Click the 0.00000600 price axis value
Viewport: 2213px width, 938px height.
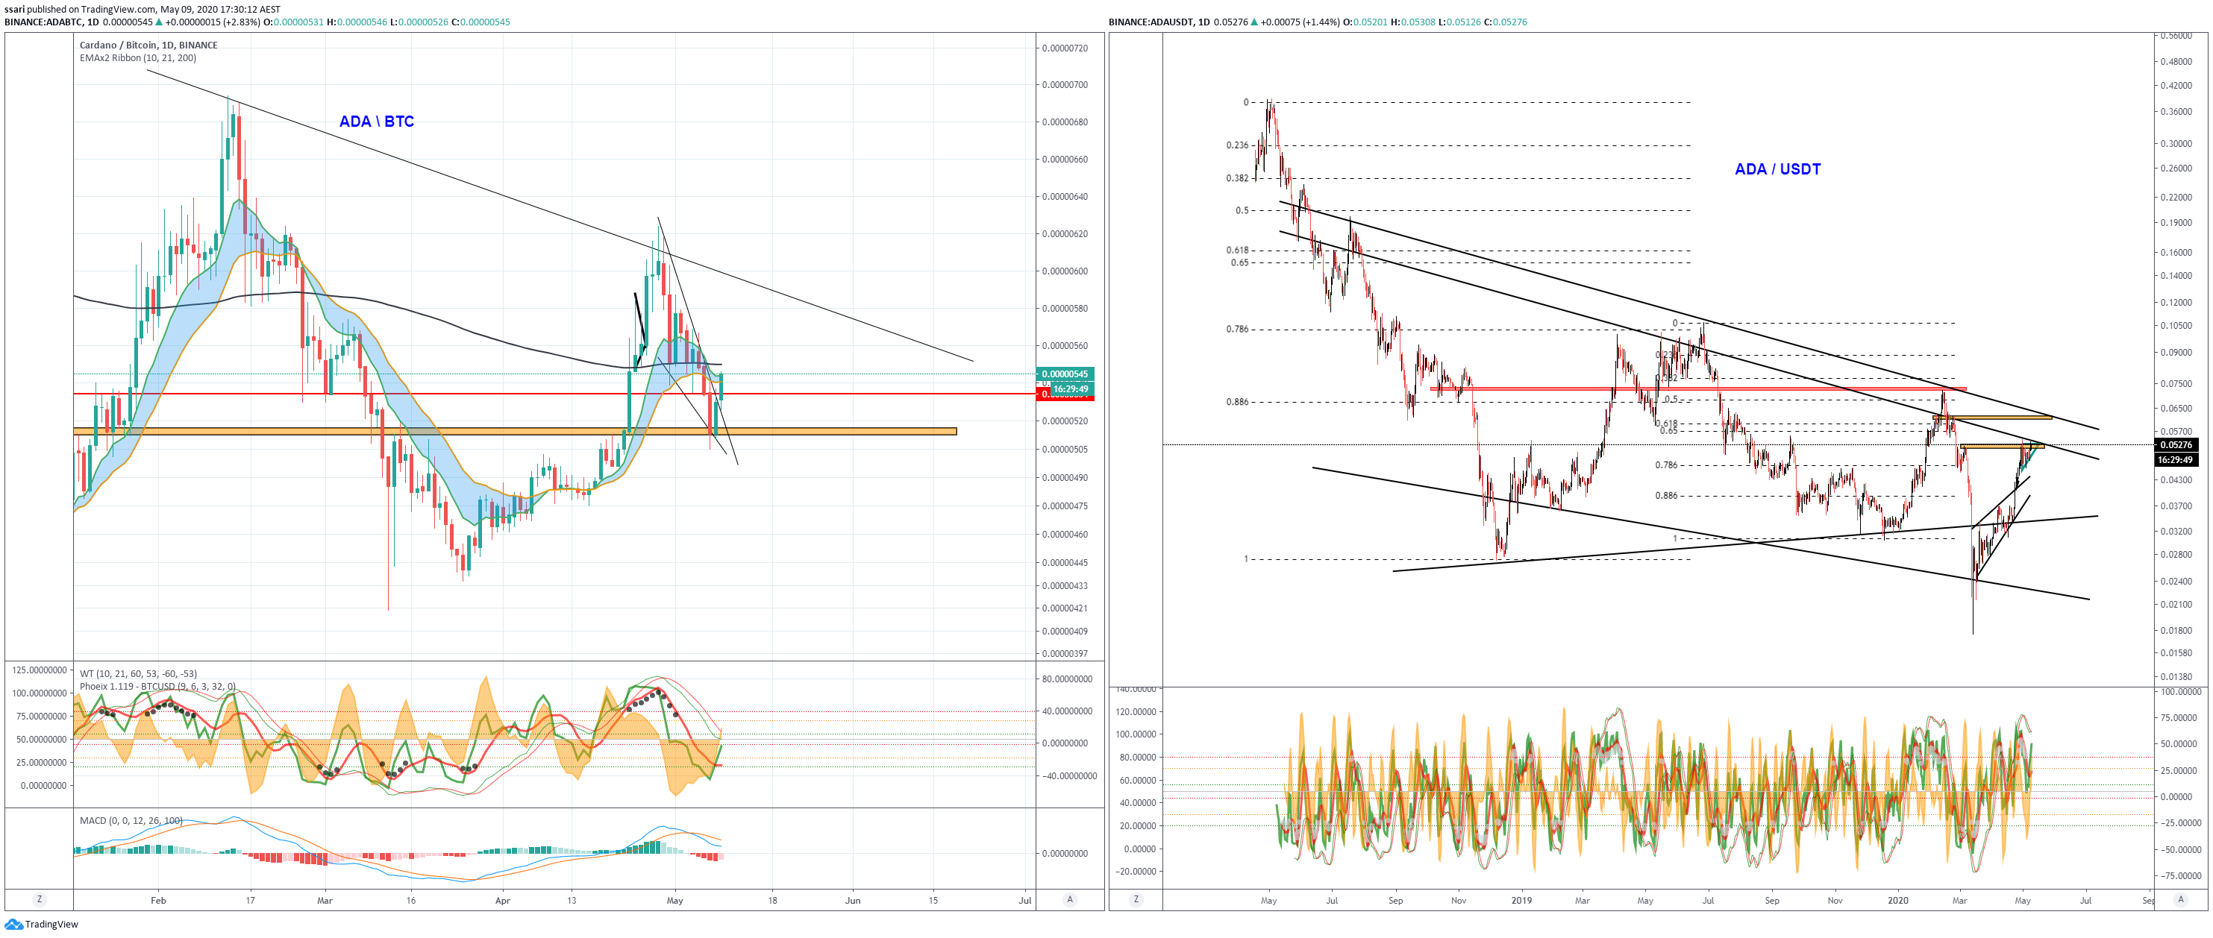pos(1065,271)
